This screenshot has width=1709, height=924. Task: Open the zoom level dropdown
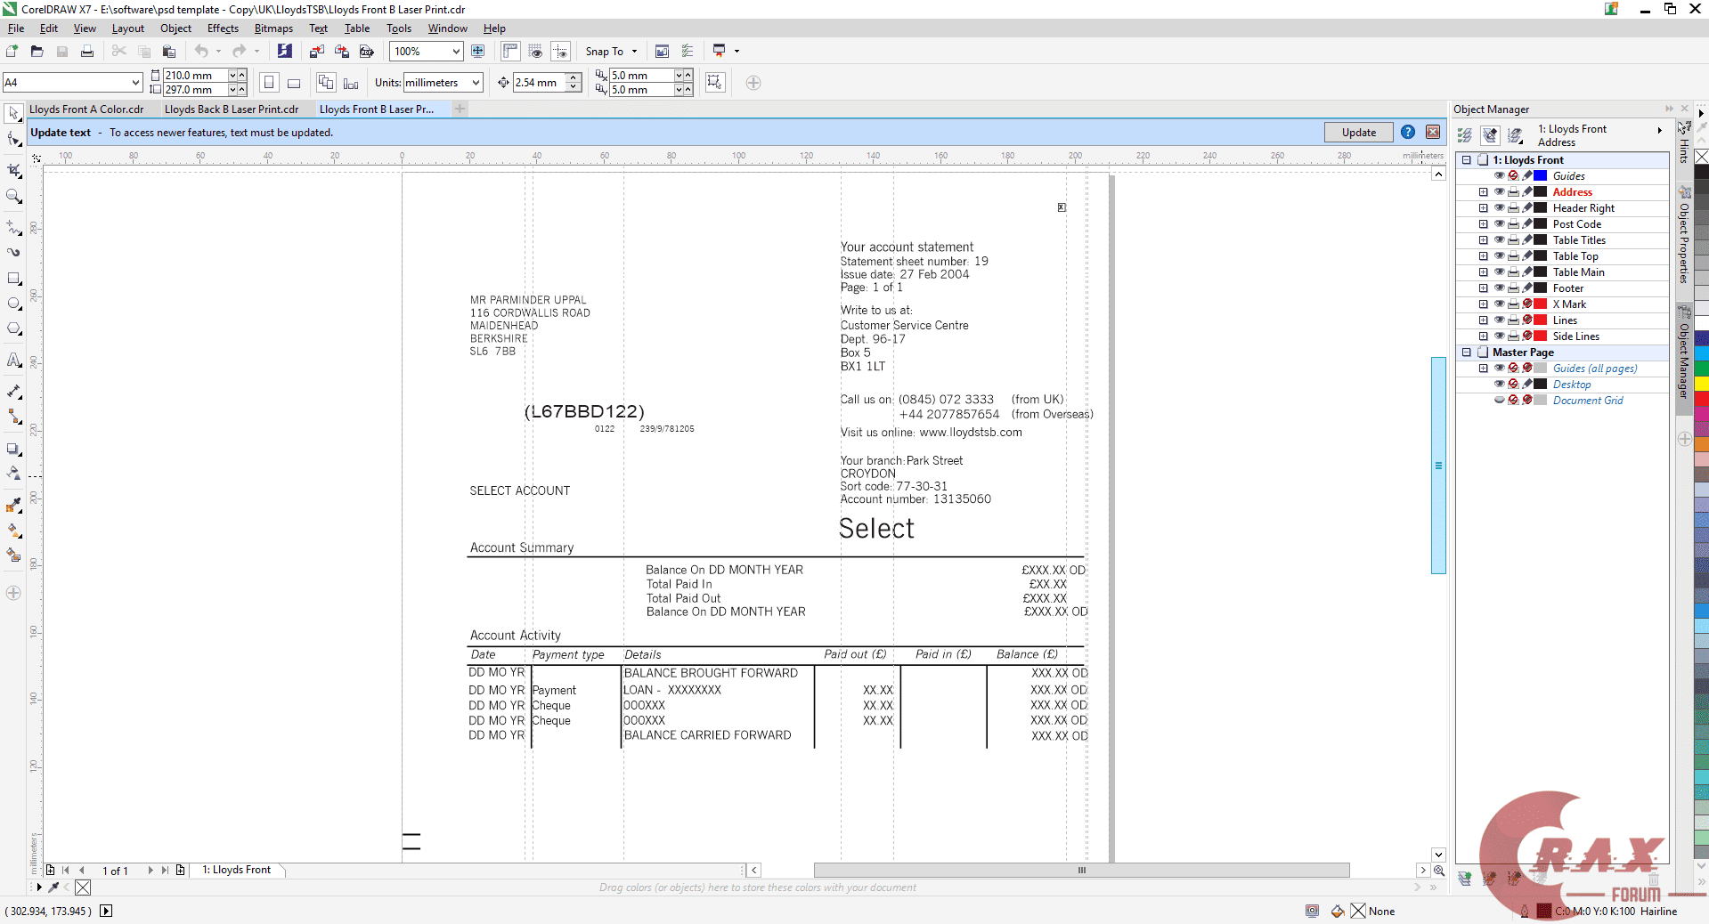pyautogui.click(x=456, y=52)
